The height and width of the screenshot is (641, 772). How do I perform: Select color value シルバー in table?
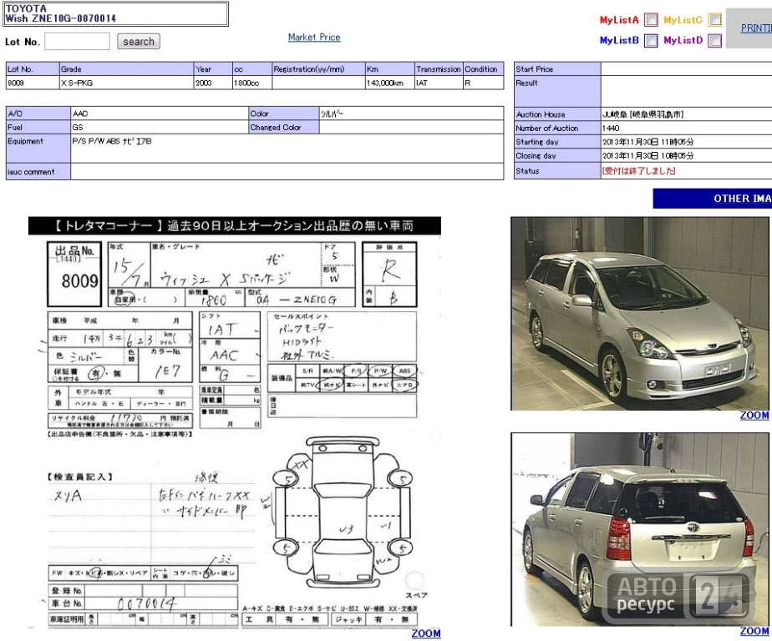[332, 114]
